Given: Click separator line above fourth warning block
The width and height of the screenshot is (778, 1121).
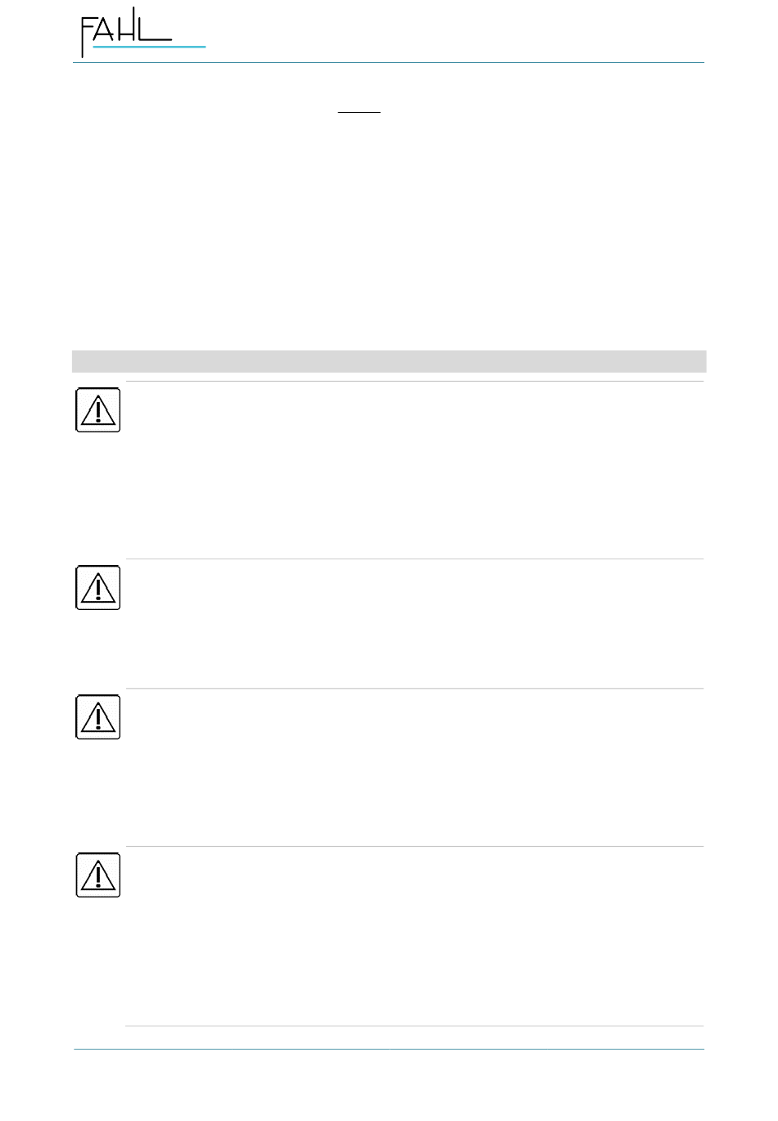Looking at the screenshot, I should pos(414,847).
